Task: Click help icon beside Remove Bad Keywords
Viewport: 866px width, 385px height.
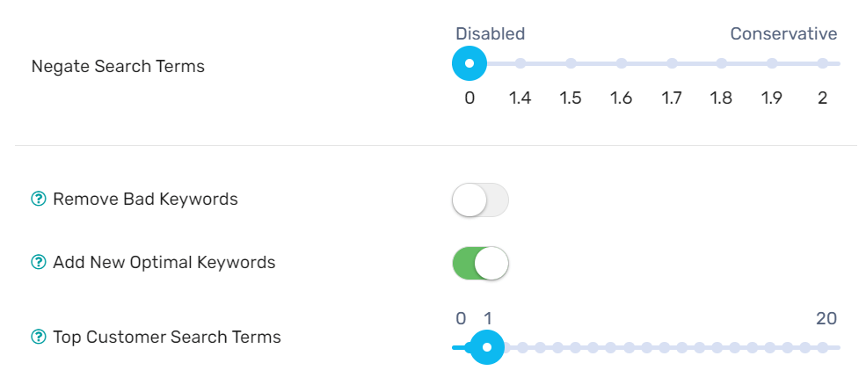Action: pos(38,200)
